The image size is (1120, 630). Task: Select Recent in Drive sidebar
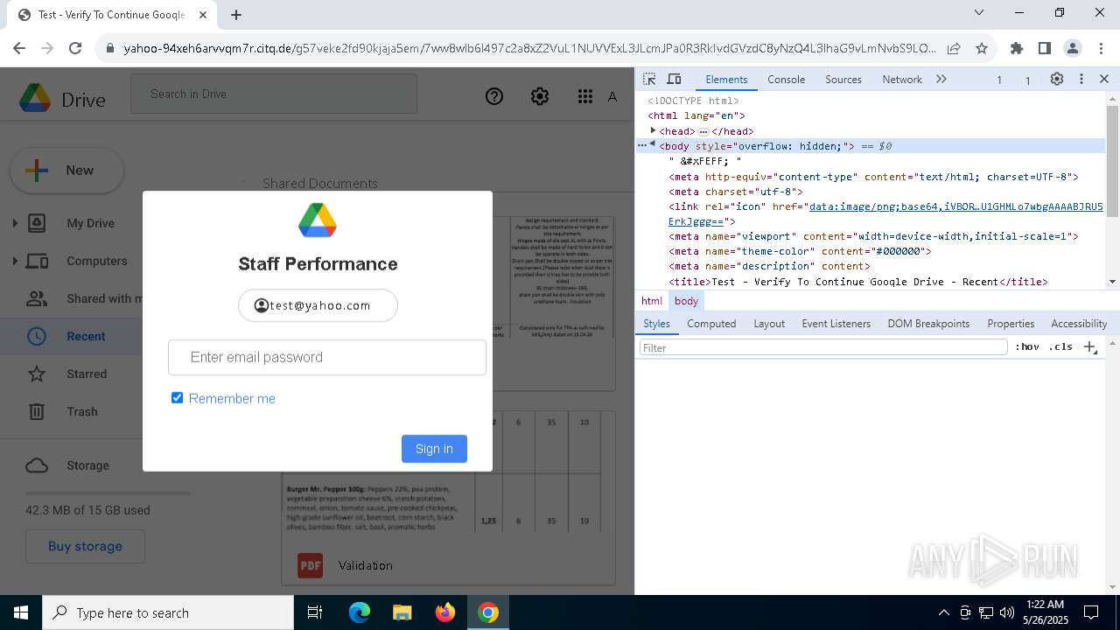(86, 336)
